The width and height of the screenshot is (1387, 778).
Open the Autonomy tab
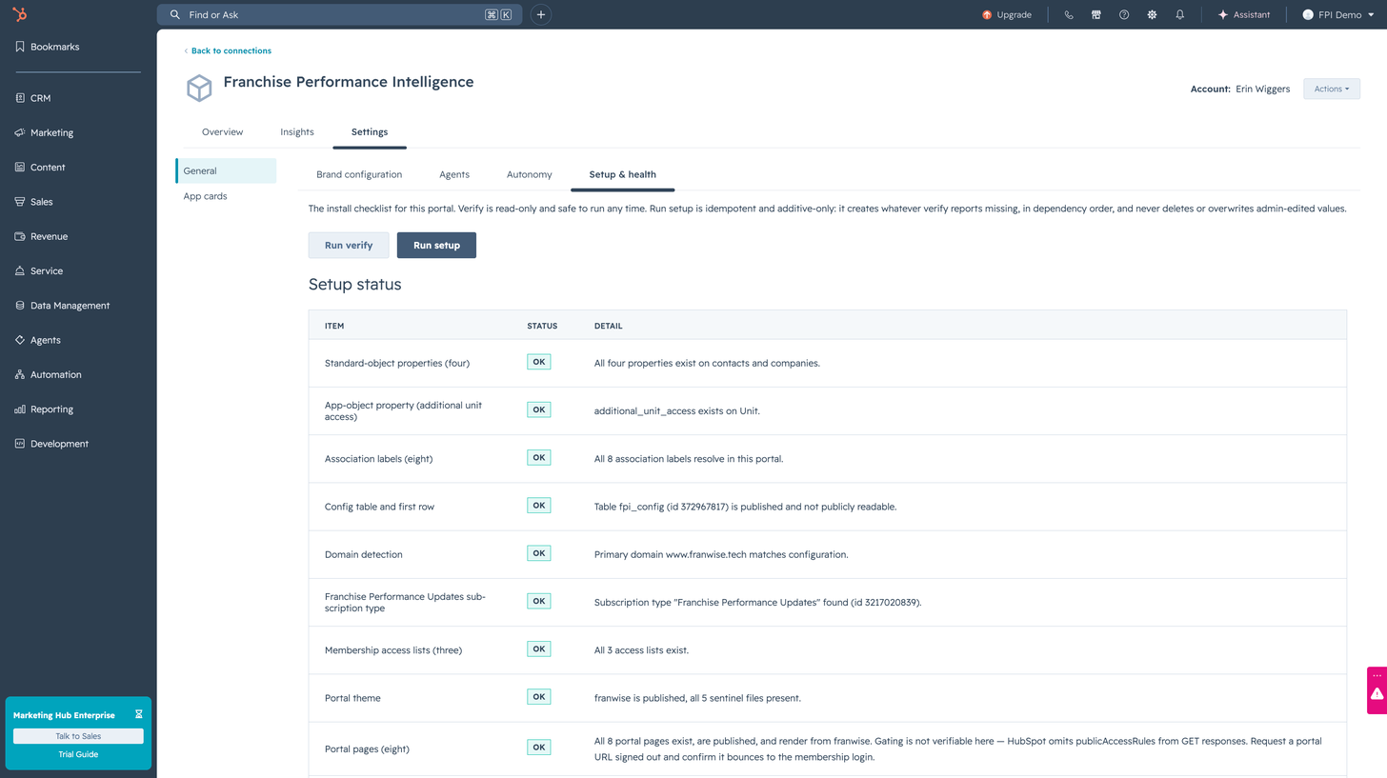tap(530, 174)
